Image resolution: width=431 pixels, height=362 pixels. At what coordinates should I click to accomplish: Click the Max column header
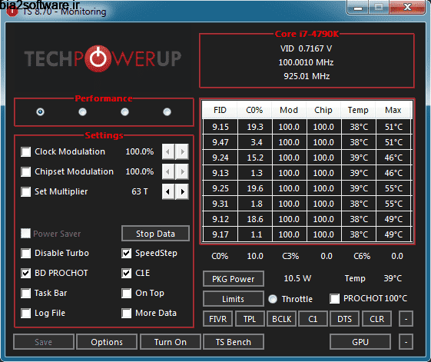pyautogui.click(x=393, y=110)
